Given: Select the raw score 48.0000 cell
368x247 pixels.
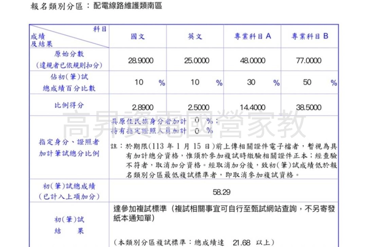Looking at the screenshot, I should tap(252, 61).
